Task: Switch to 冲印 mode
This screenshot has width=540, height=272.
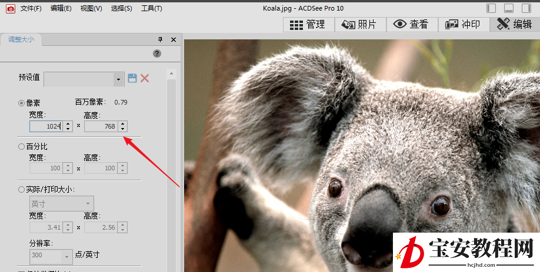Action: click(x=464, y=25)
